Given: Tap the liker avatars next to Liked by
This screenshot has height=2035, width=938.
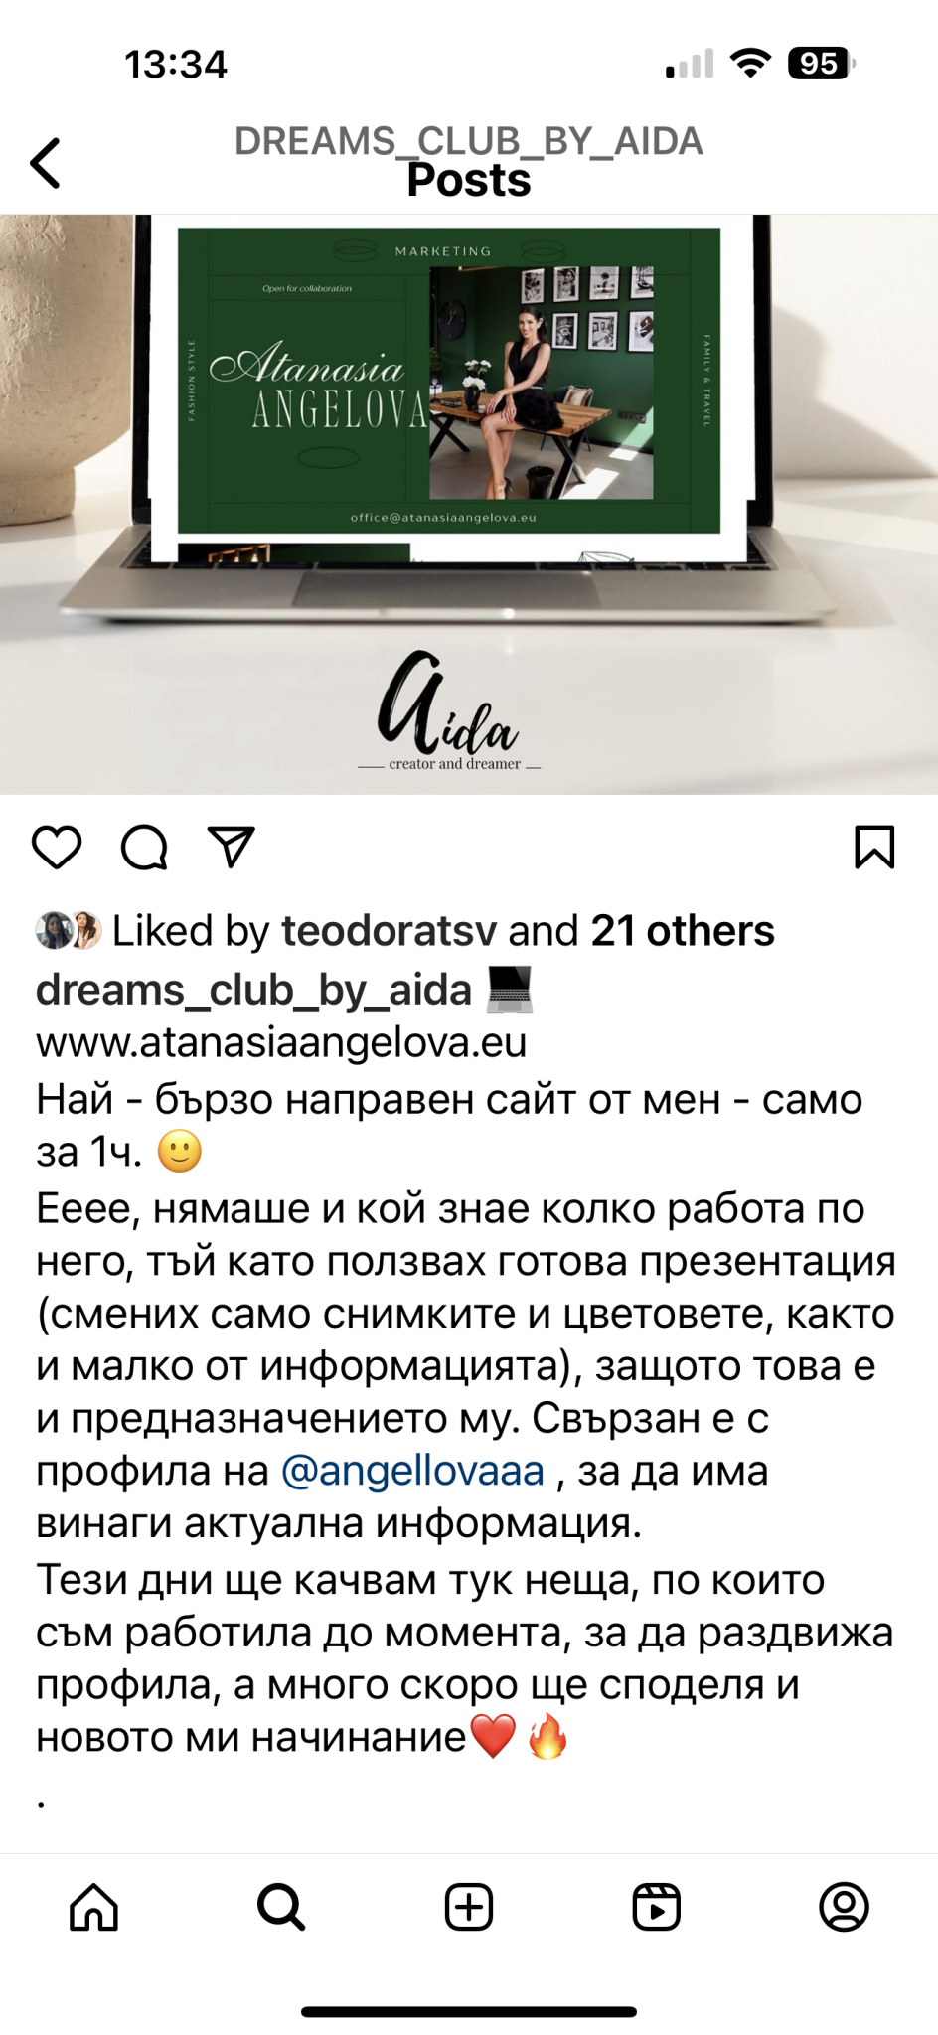Looking at the screenshot, I should [x=69, y=931].
